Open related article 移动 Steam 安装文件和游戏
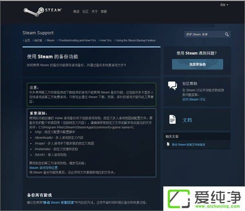The height and width of the screenshot is (211, 245). click(189, 145)
